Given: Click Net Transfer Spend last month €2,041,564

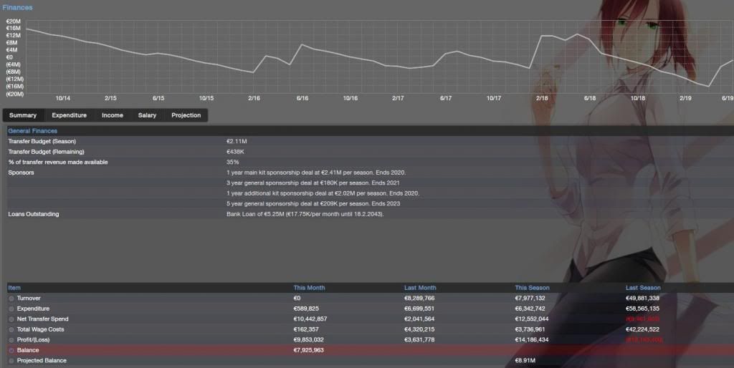Looking at the screenshot, I should click(x=419, y=319).
